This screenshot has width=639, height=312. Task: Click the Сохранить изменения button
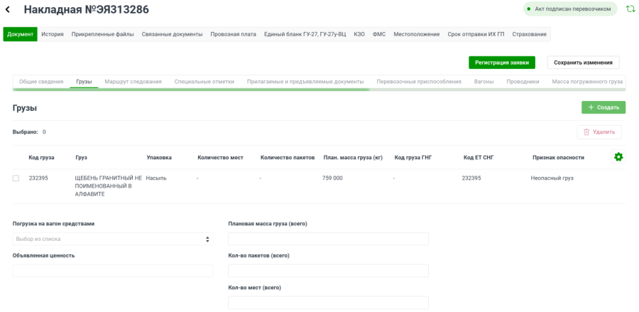[x=584, y=63]
